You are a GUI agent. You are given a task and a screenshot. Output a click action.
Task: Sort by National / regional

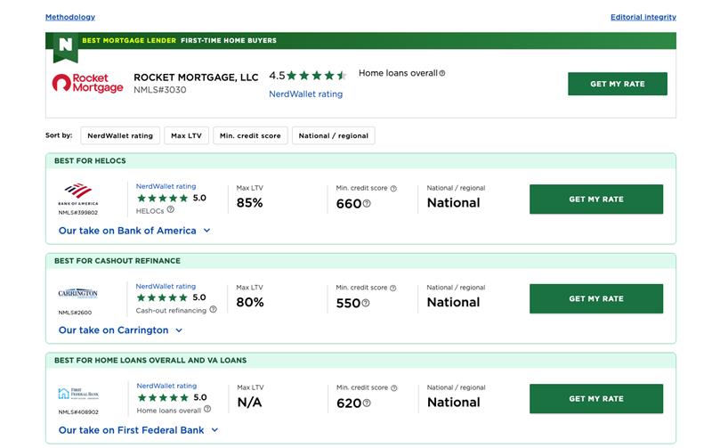(x=333, y=135)
